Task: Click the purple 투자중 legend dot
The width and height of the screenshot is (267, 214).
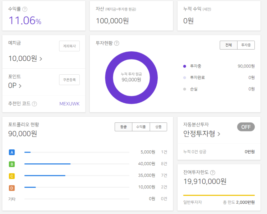Action: (x=185, y=66)
